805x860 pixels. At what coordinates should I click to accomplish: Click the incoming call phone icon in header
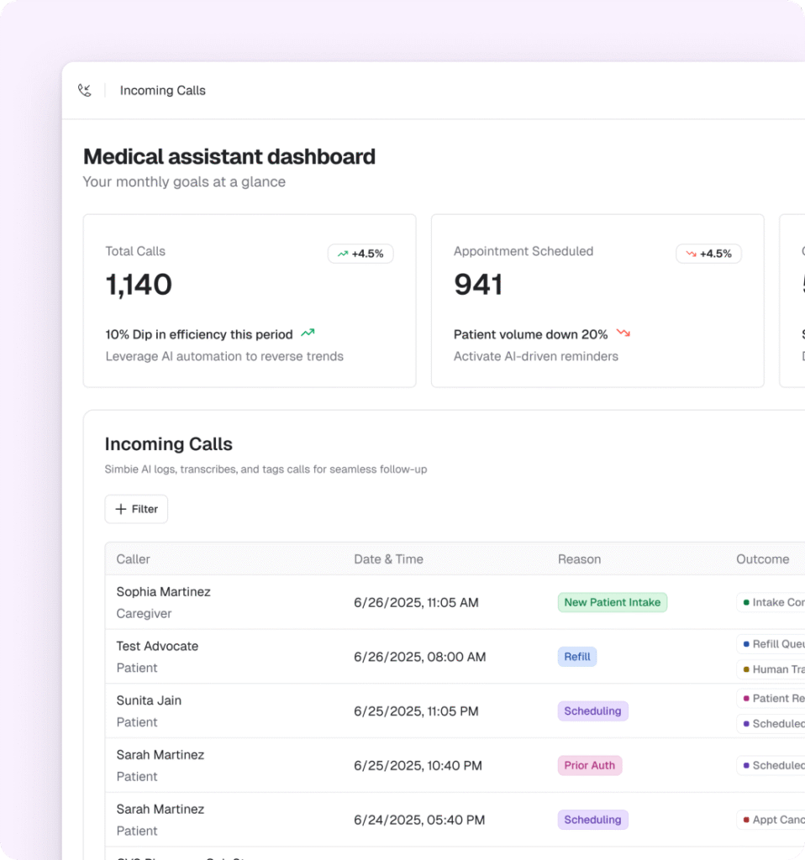pyautogui.click(x=84, y=90)
